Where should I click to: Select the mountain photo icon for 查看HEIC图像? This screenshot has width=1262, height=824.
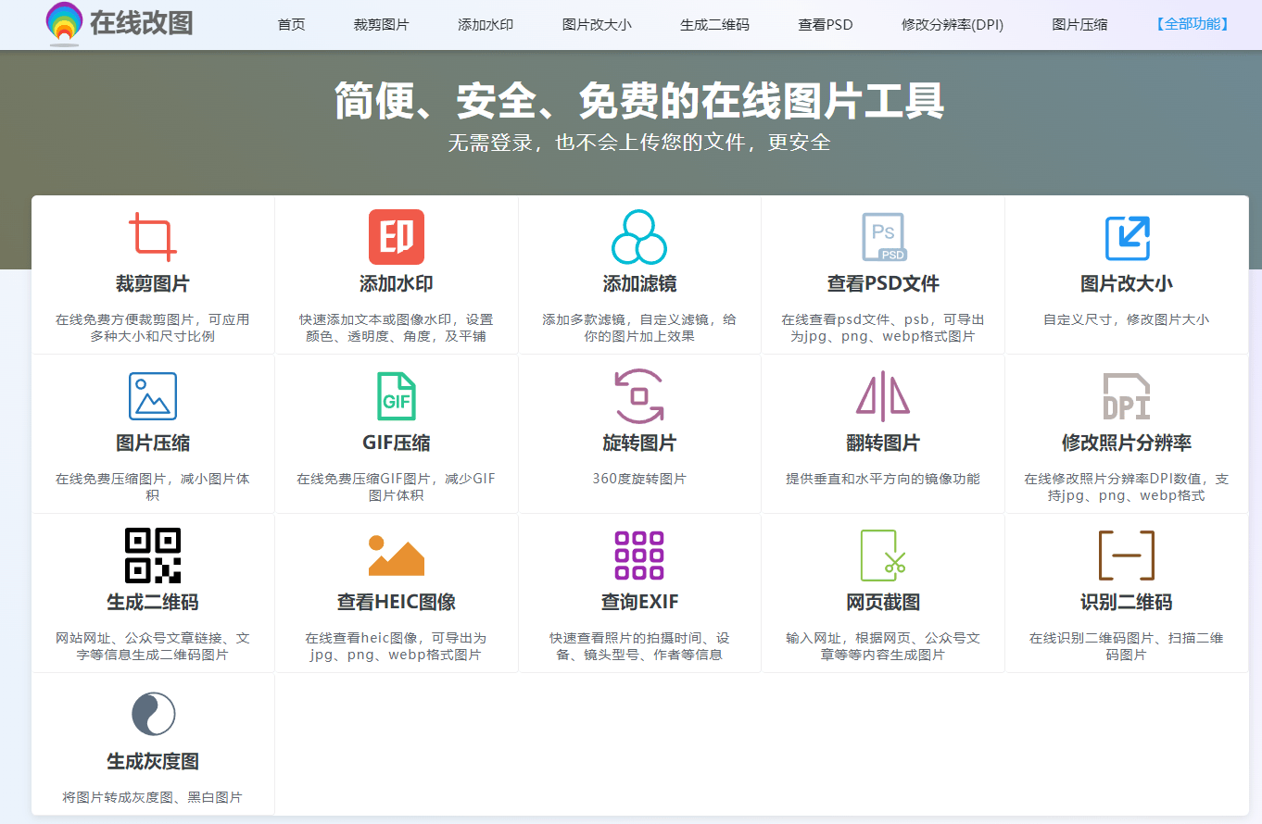396,556
